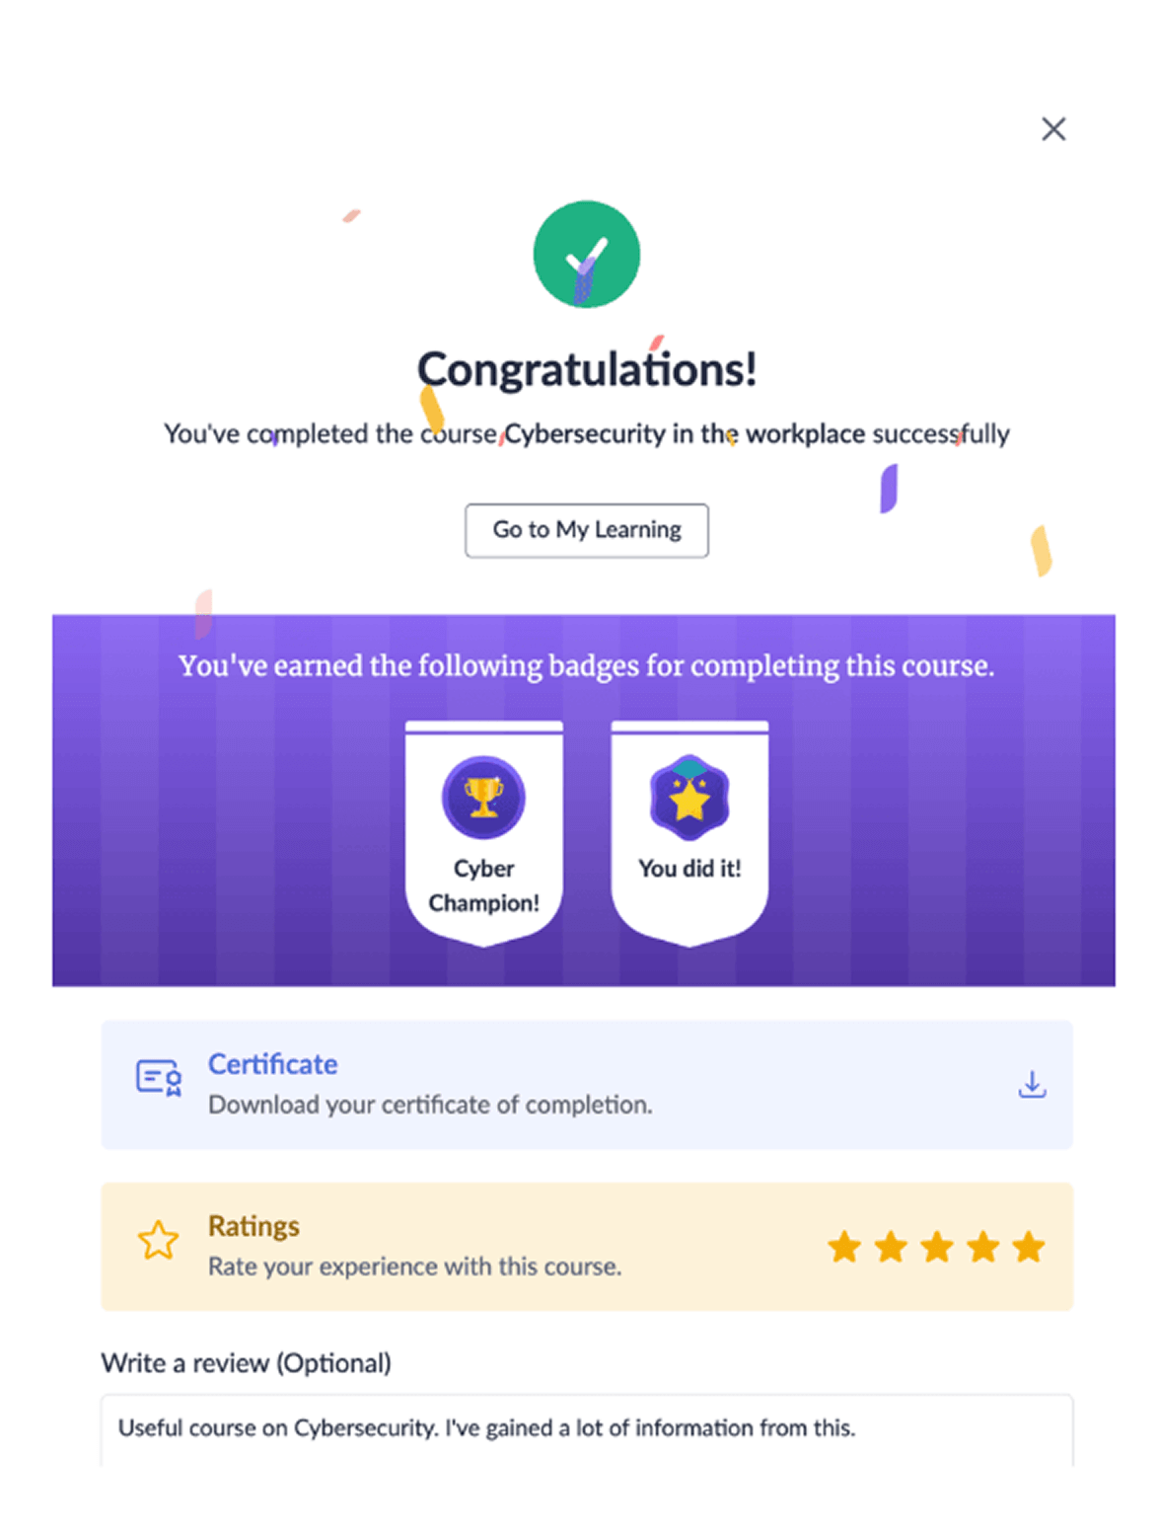This screenshot has width=1159, height=1537.
Task: Select the You did it star badge icon
Action: click(x=689, y=797)
